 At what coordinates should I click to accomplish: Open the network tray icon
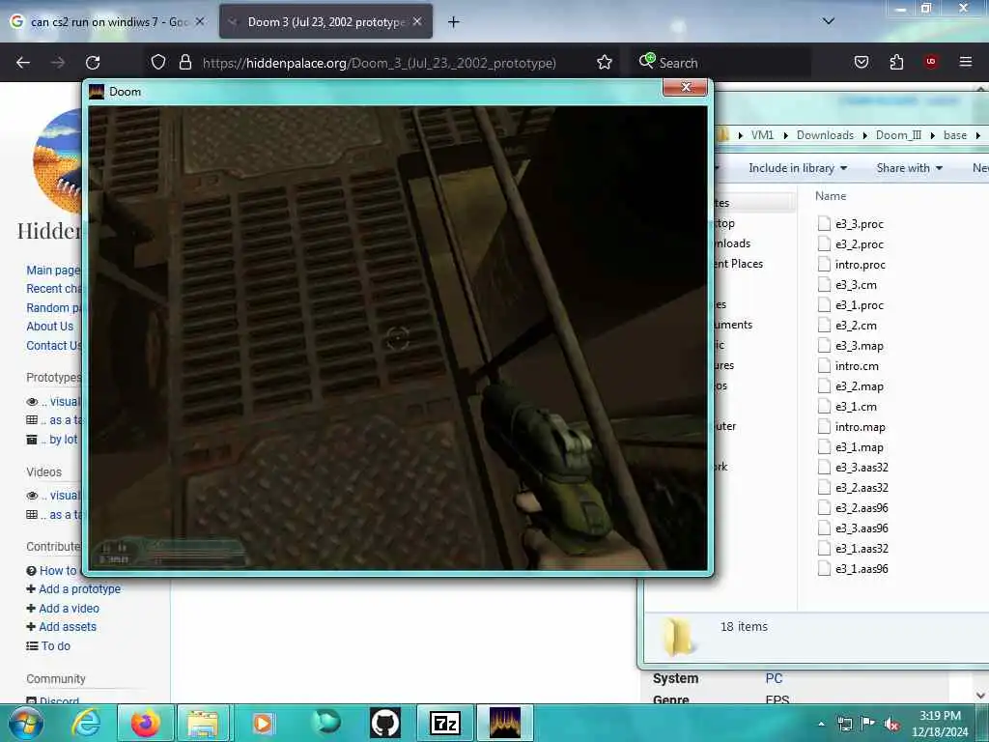click(844, 724)
